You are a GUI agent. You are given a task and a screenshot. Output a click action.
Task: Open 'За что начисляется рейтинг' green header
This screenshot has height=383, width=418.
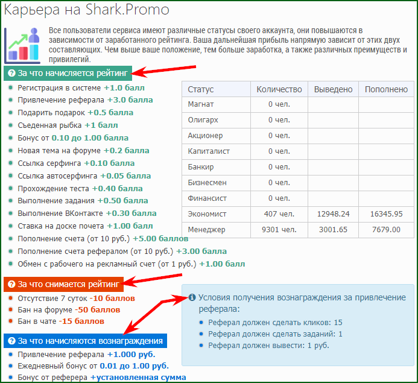(68, 73)
